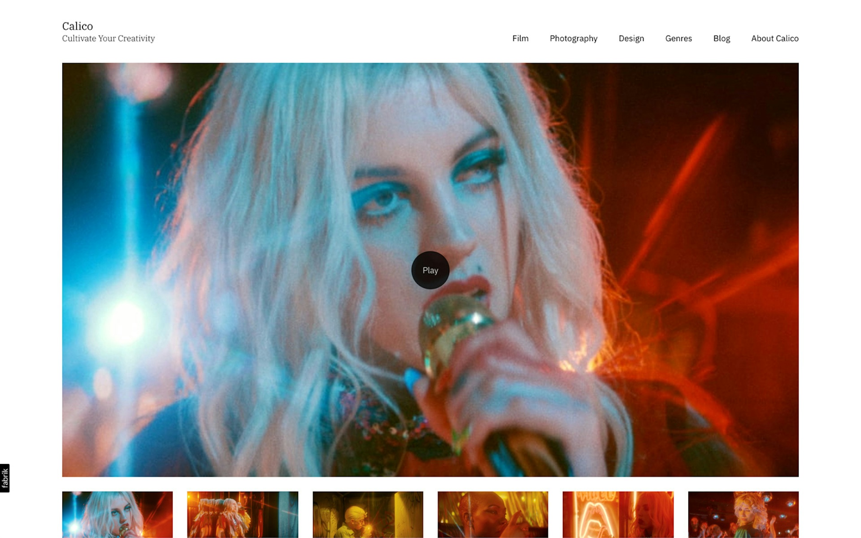Open the Photography navigation menu

click(573, 38)
